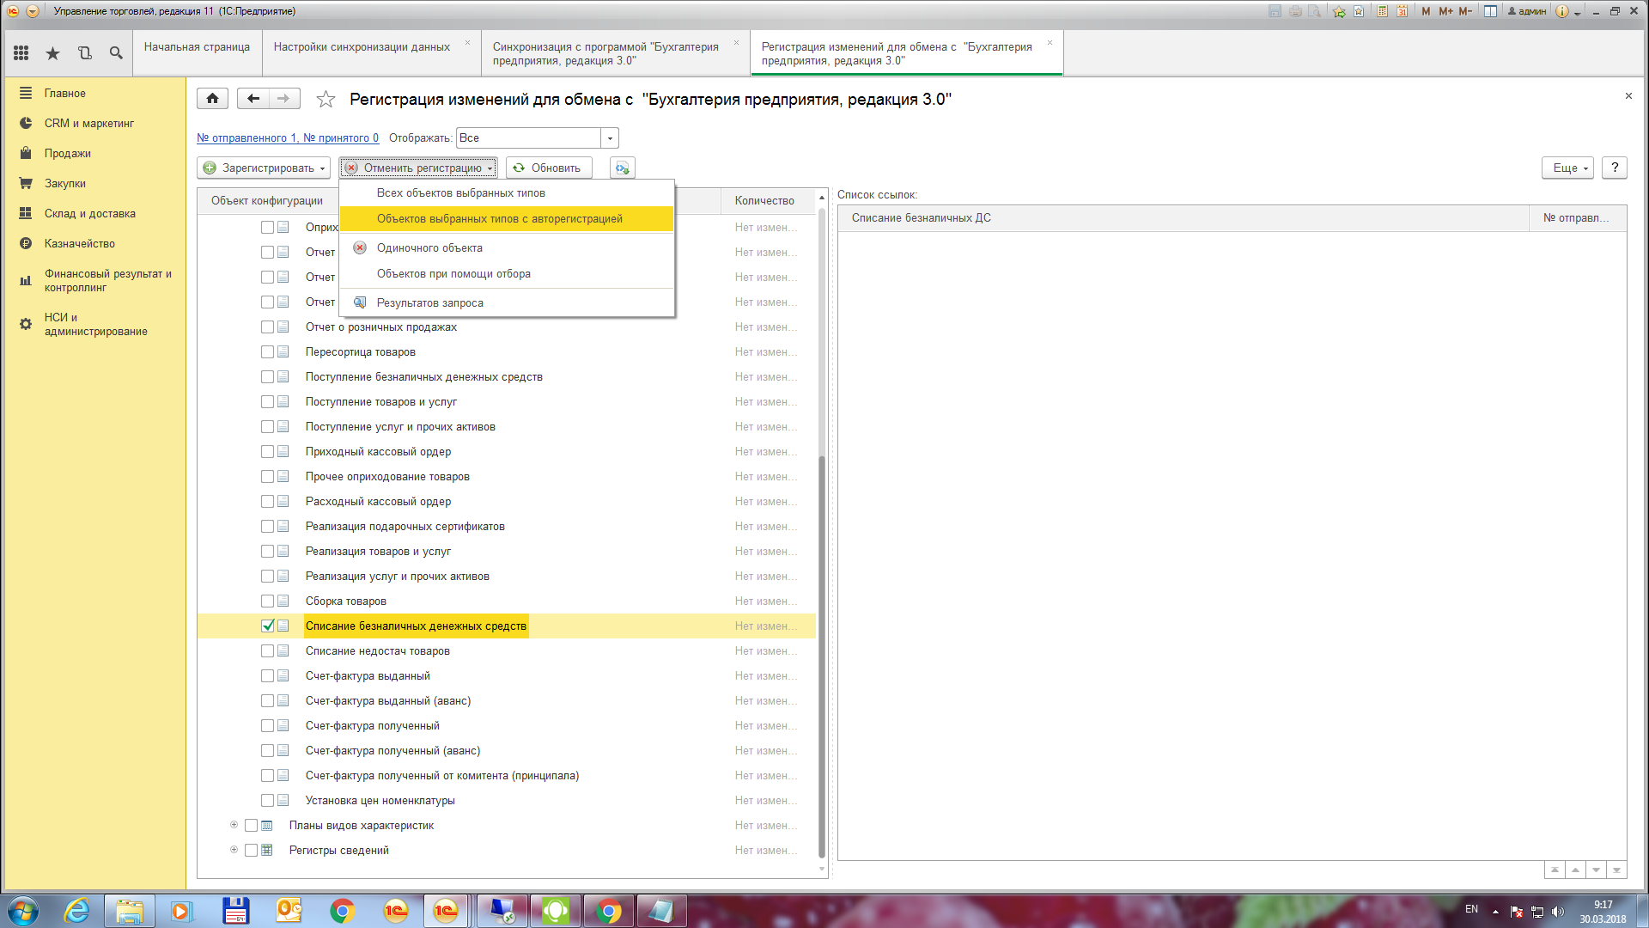Open the dropdown arrow next to info icon
Screen dimensions: 1649x928
(x=1578, y=13)
